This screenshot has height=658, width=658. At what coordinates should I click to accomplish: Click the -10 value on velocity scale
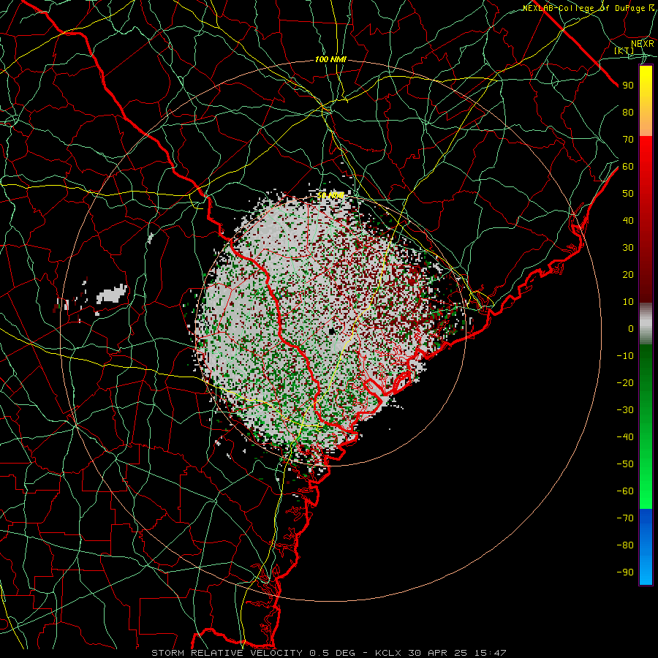point(625,356)
